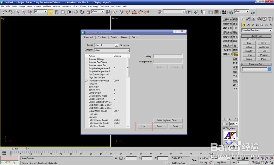Open the Group dropdown showing Main UI
Viewport: 274px width, 165px height.
tap(106, 45)
